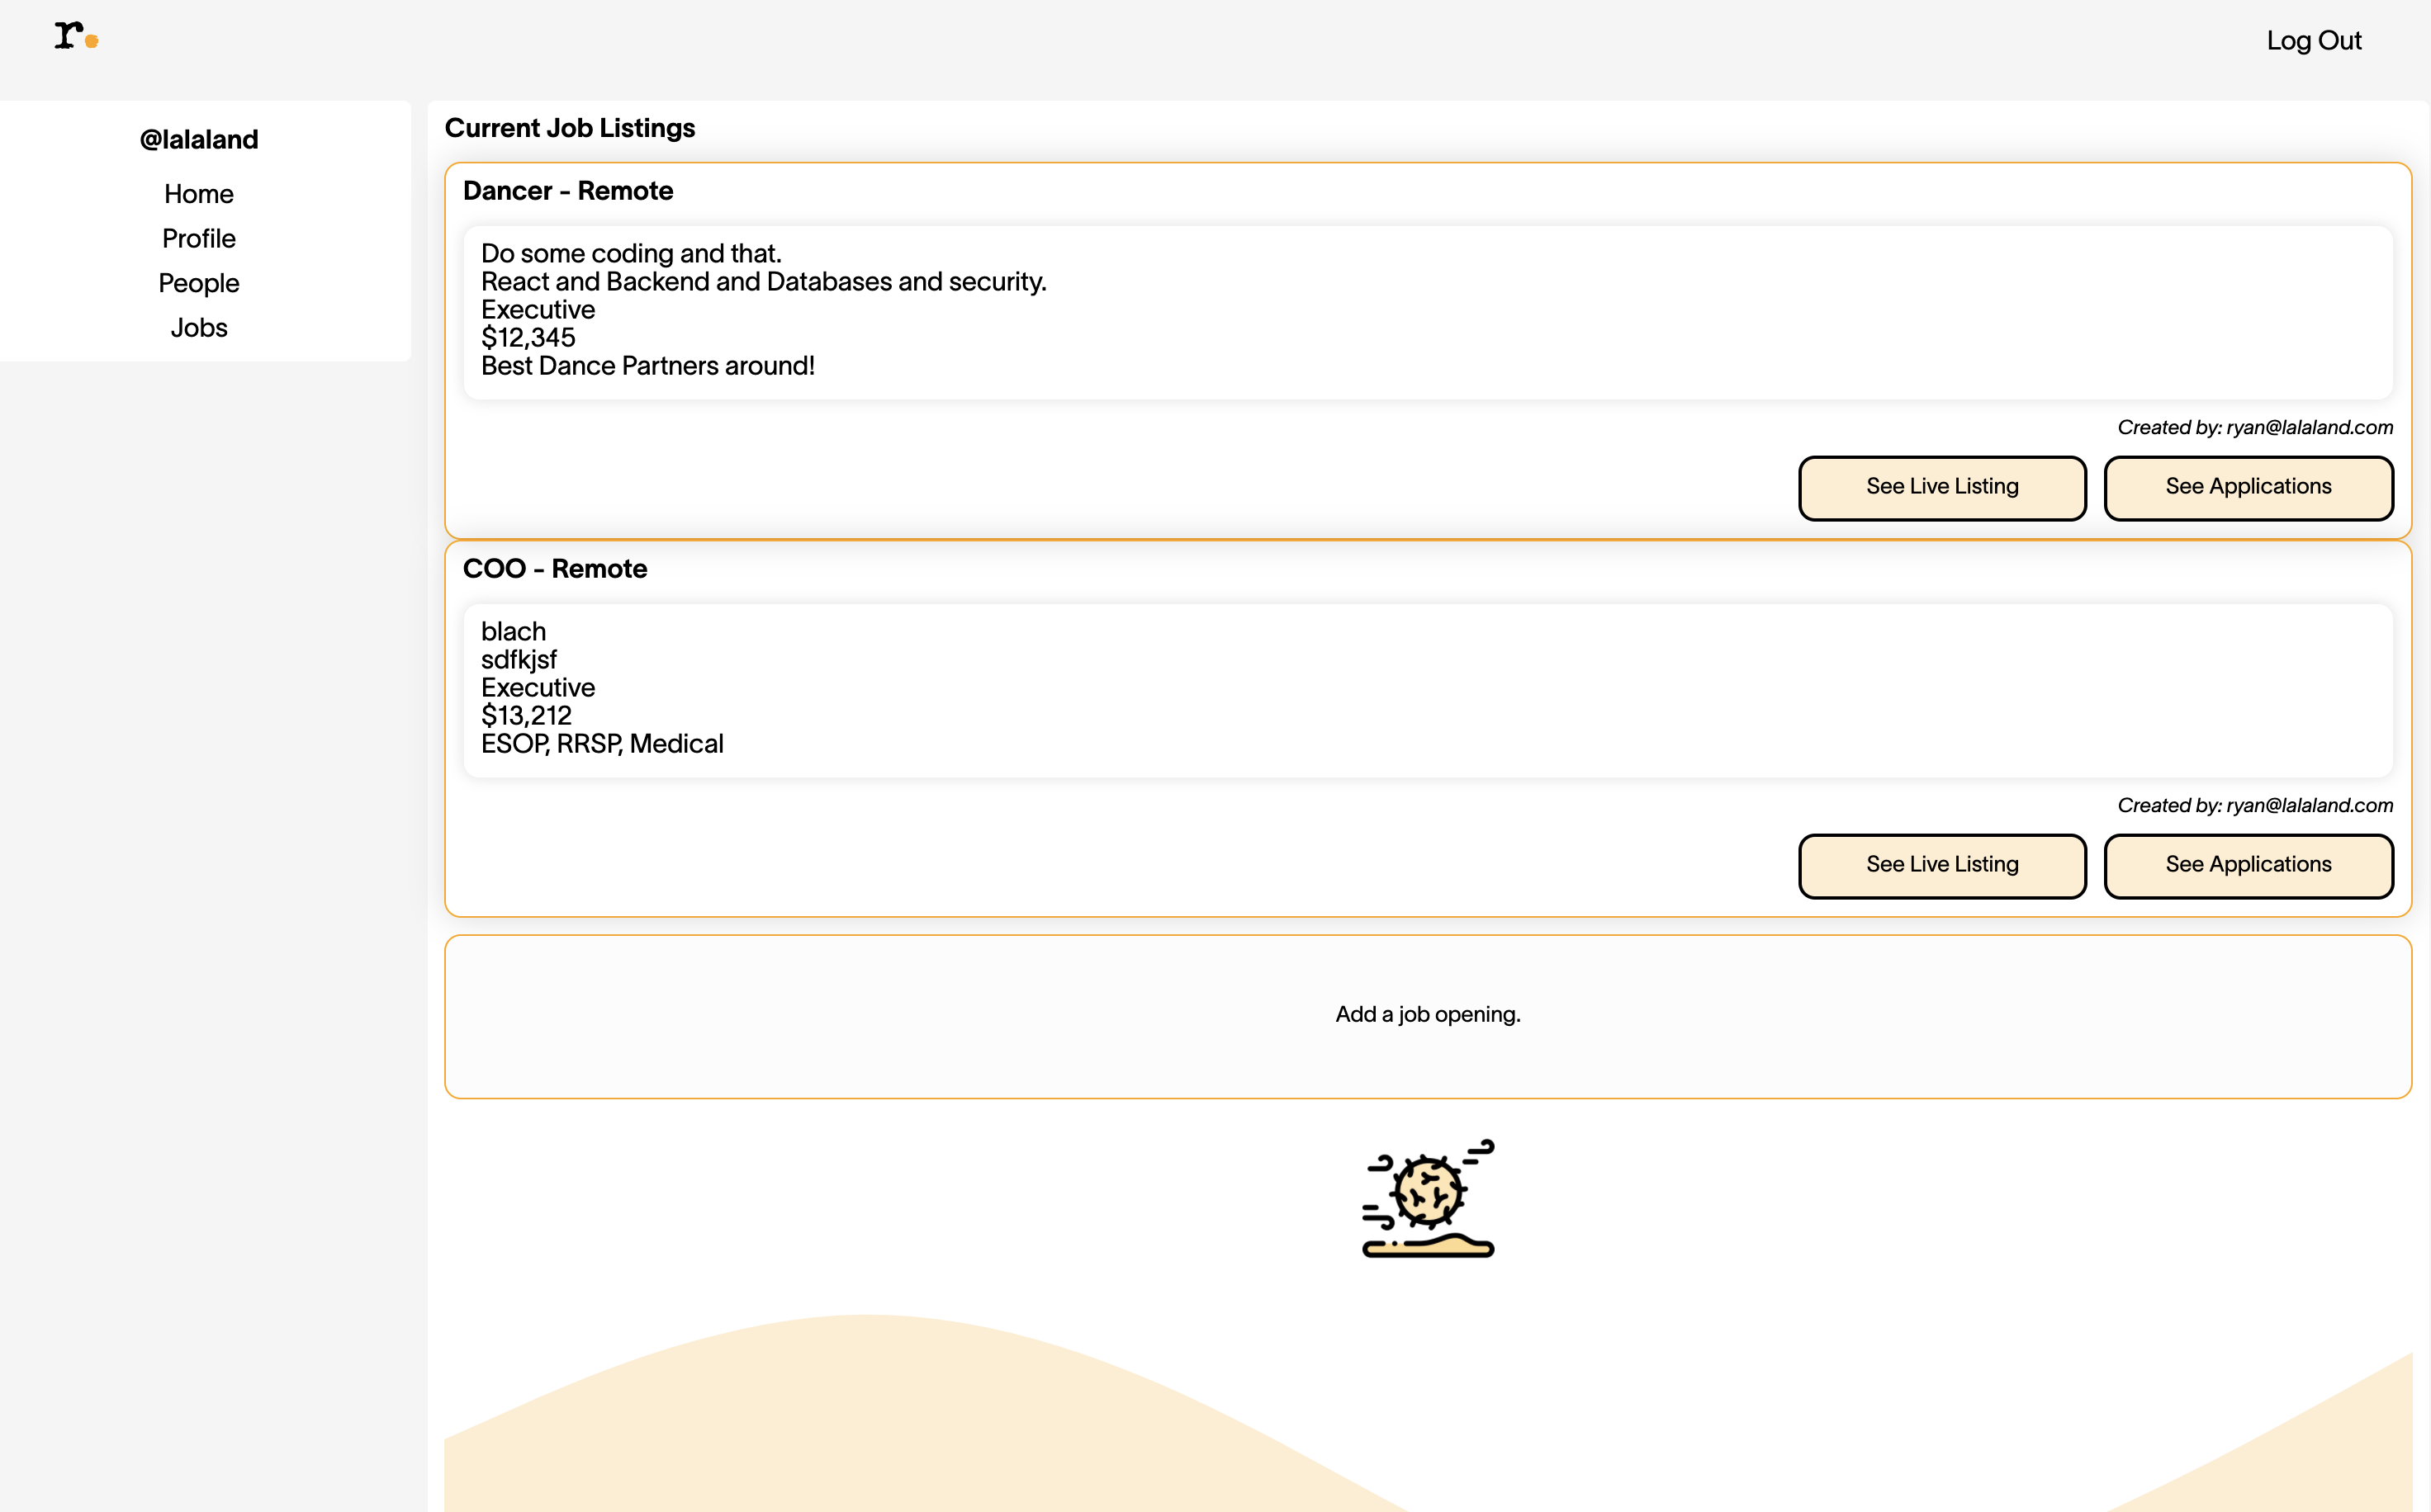
Task: See applications for COO job
Action: [2247, 865]
